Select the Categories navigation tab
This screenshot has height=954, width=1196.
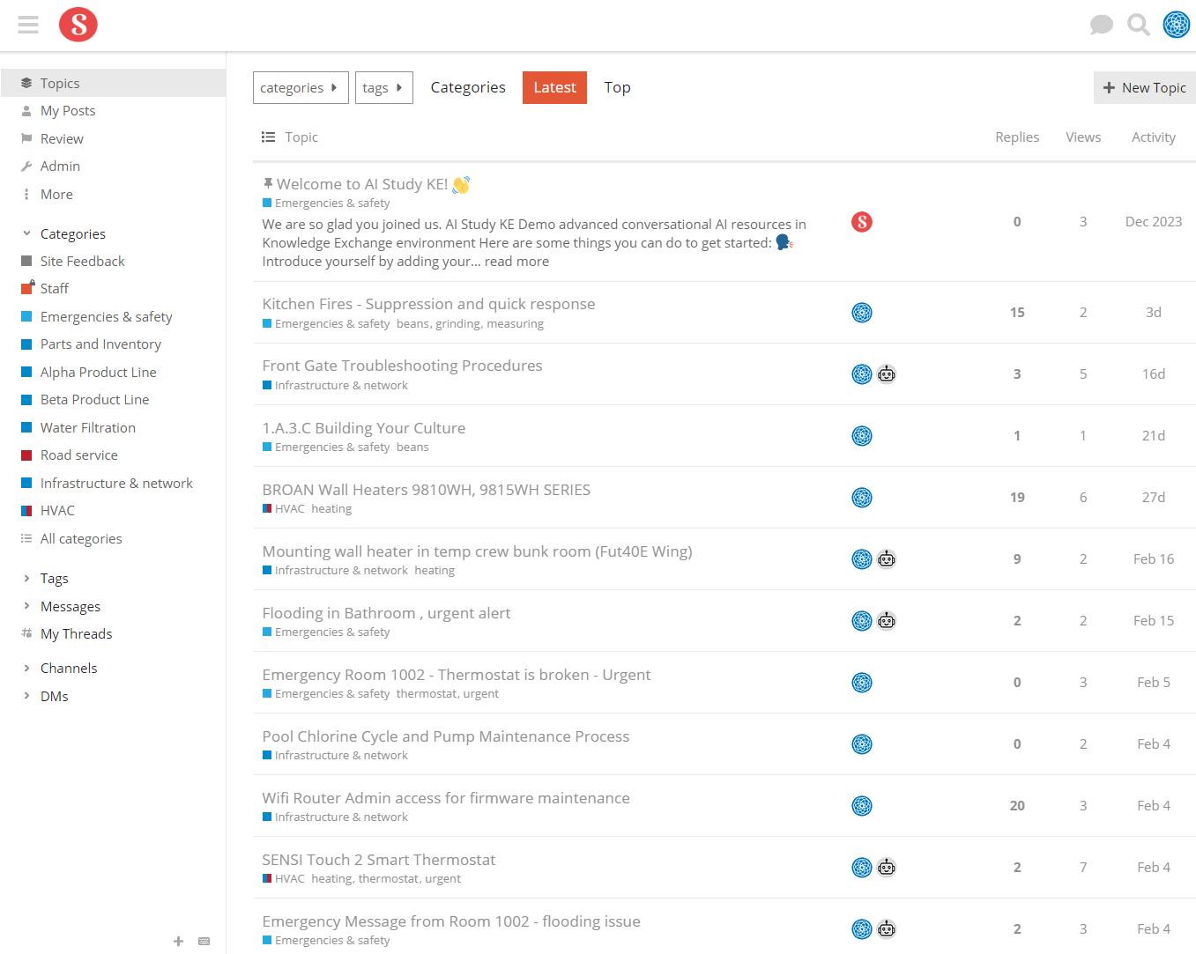[468, 87]
